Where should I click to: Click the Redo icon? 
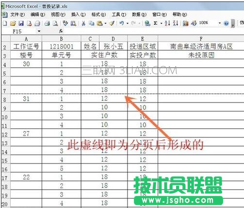tap(133, 24)
